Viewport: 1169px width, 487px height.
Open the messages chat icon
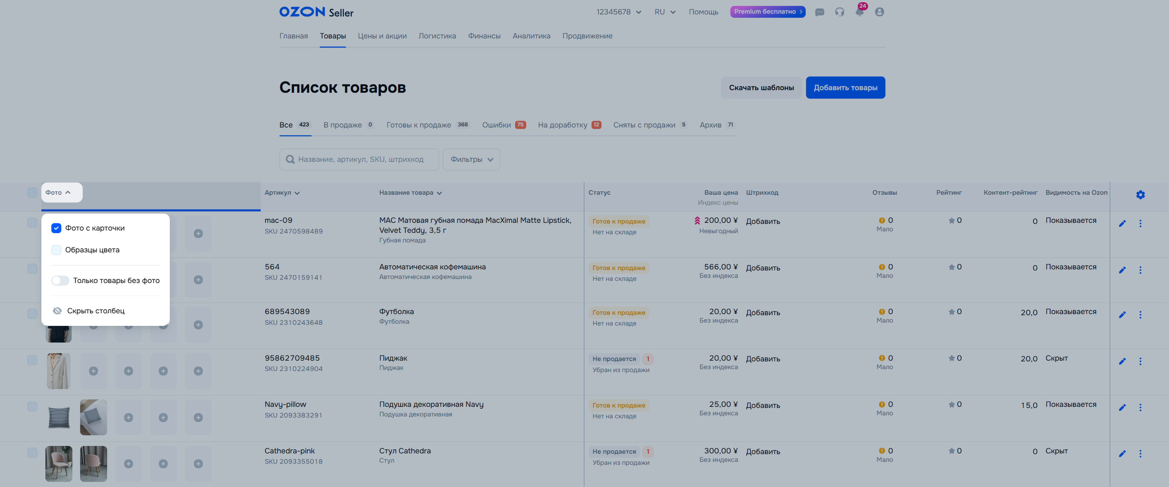820,12
